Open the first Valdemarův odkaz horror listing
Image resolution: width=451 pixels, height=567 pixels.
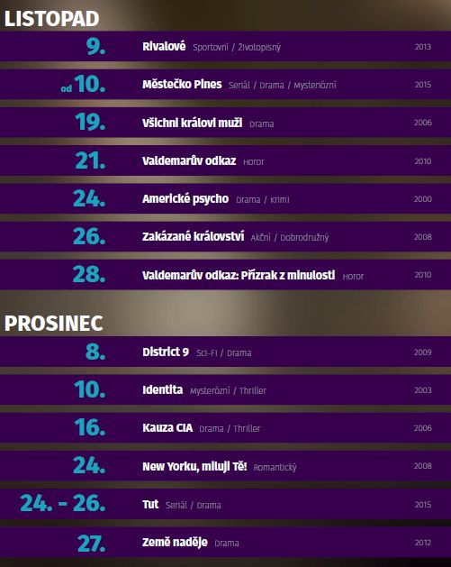[189, 161]
